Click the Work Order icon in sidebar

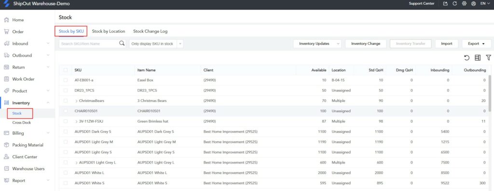tap(6, 79)
